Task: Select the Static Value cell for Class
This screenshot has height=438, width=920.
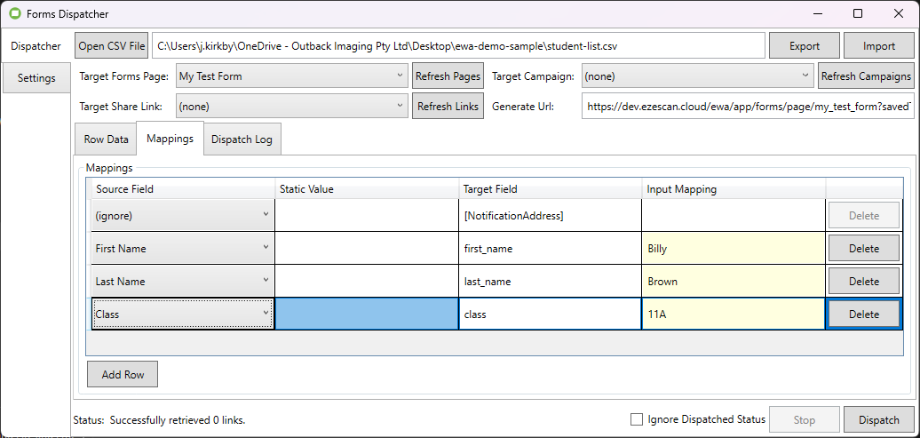Action: tap(367, 315)
